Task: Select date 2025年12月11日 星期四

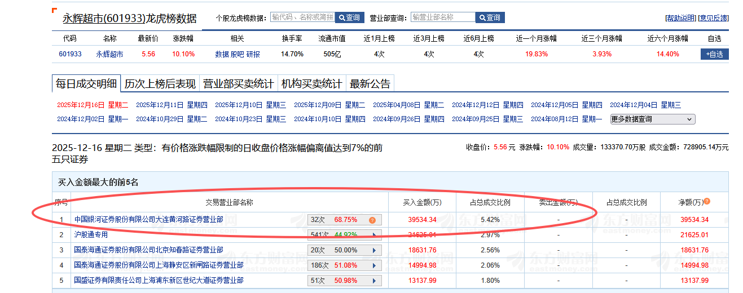Action: [x=172, y=105]
